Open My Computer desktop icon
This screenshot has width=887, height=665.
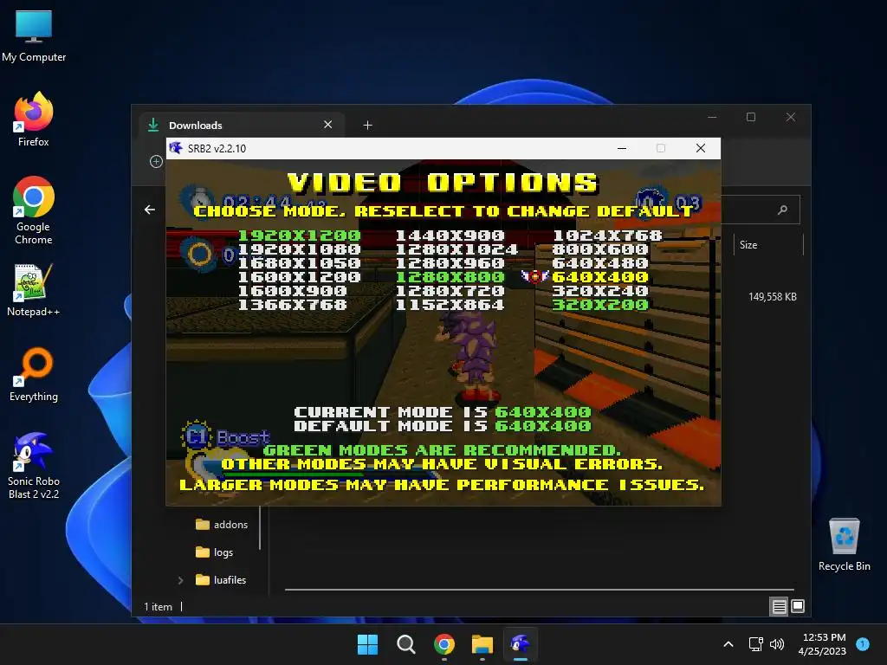(x=34, y=36)
